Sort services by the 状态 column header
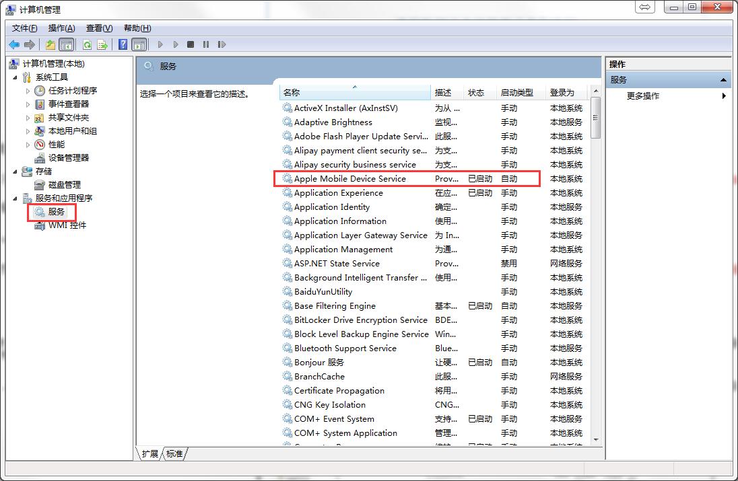This screenshot has height=481, width=738. [x=477, y=93]
